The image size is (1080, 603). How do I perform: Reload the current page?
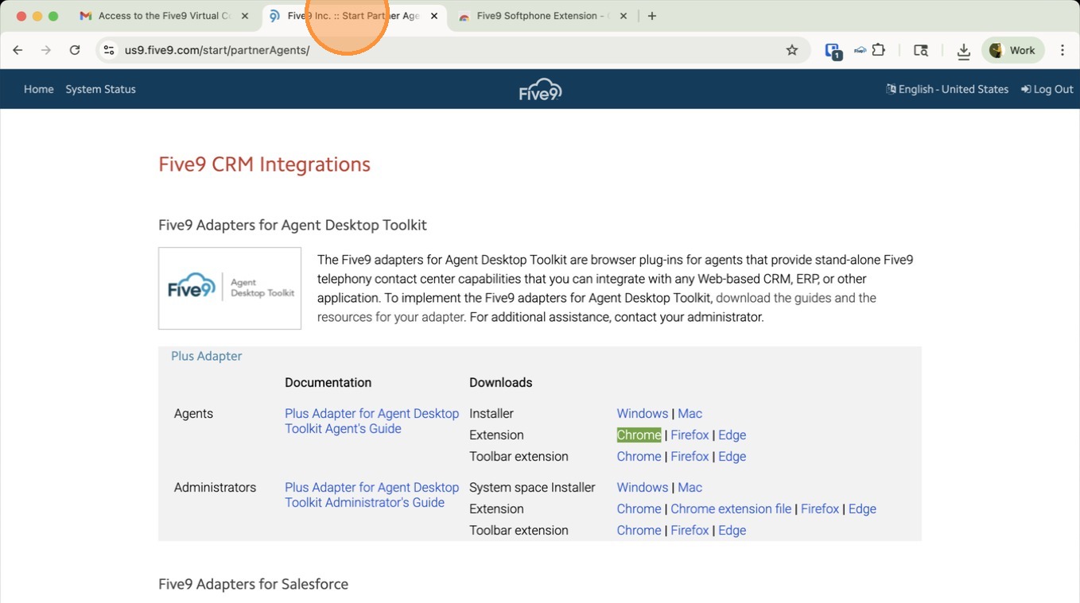point(75,50)
